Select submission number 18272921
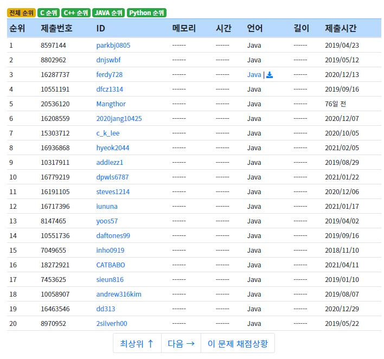 pos(55,265)
